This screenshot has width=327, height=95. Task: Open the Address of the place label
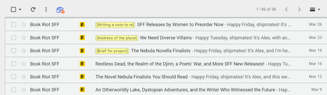click(116, 38)
